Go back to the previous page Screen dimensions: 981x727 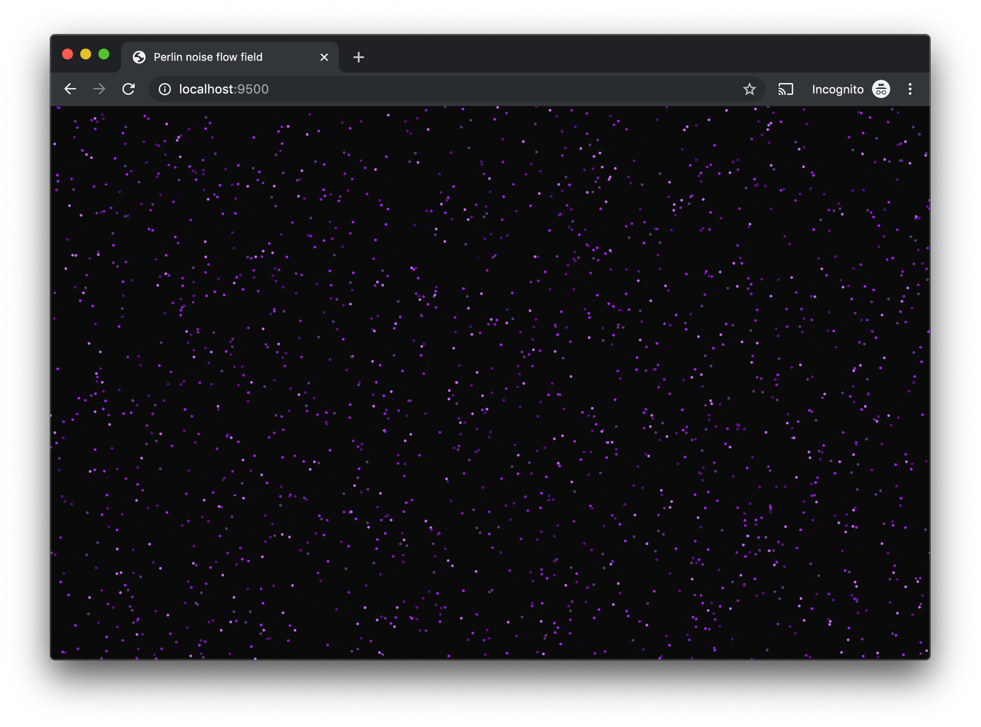pyautogui.click(x=70, y=89)
